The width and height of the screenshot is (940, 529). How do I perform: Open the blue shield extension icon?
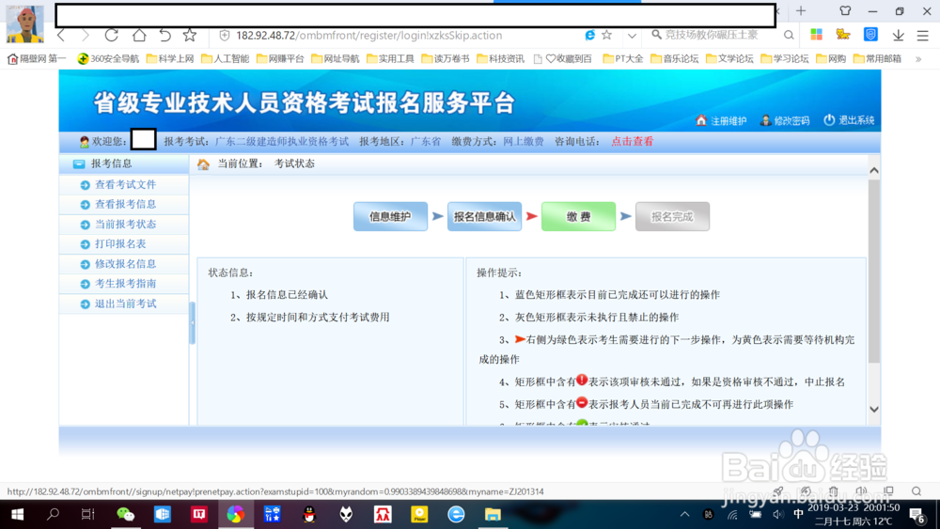click(x=870, y=35)
